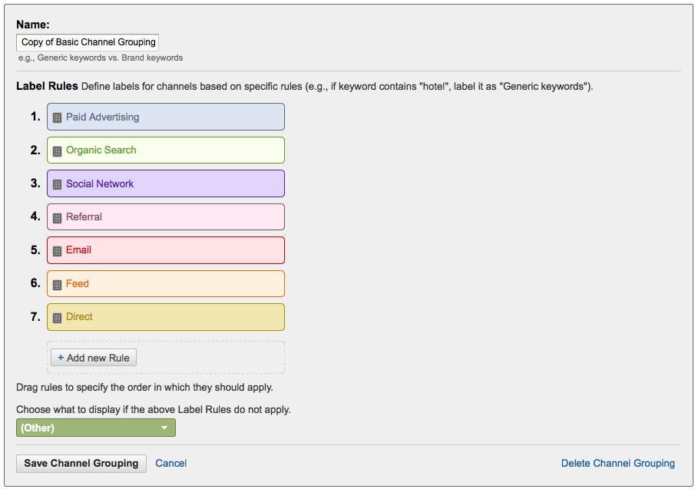
Task: Click the white arrow on (Other) dropdown
Action: coord(164,428)
